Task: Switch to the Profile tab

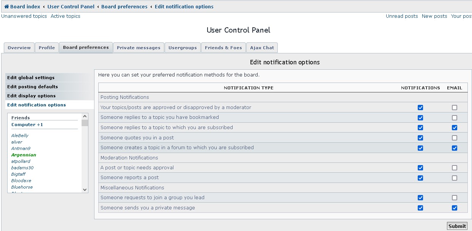Action: tap(47, 48)
